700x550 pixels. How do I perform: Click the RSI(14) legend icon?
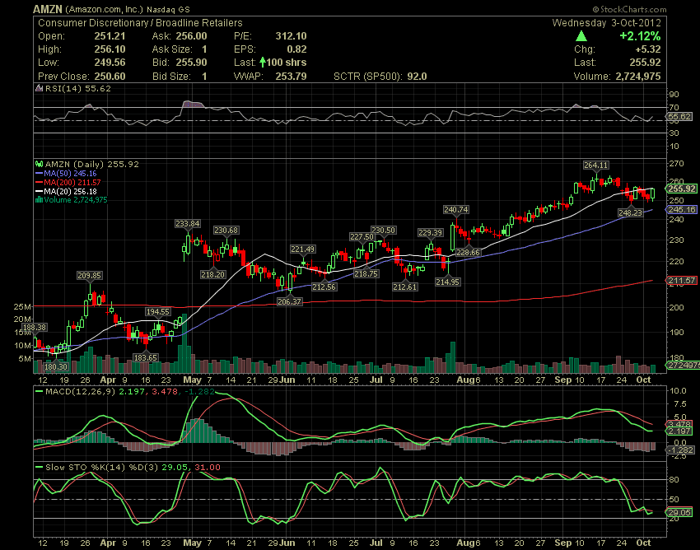[40, 88]
